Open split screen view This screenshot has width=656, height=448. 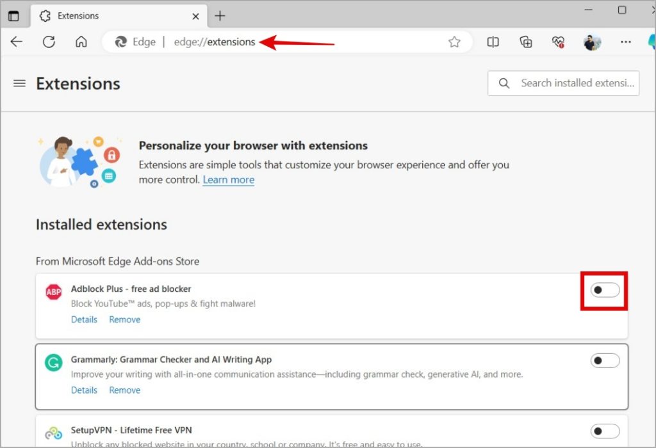coord(493,42)
